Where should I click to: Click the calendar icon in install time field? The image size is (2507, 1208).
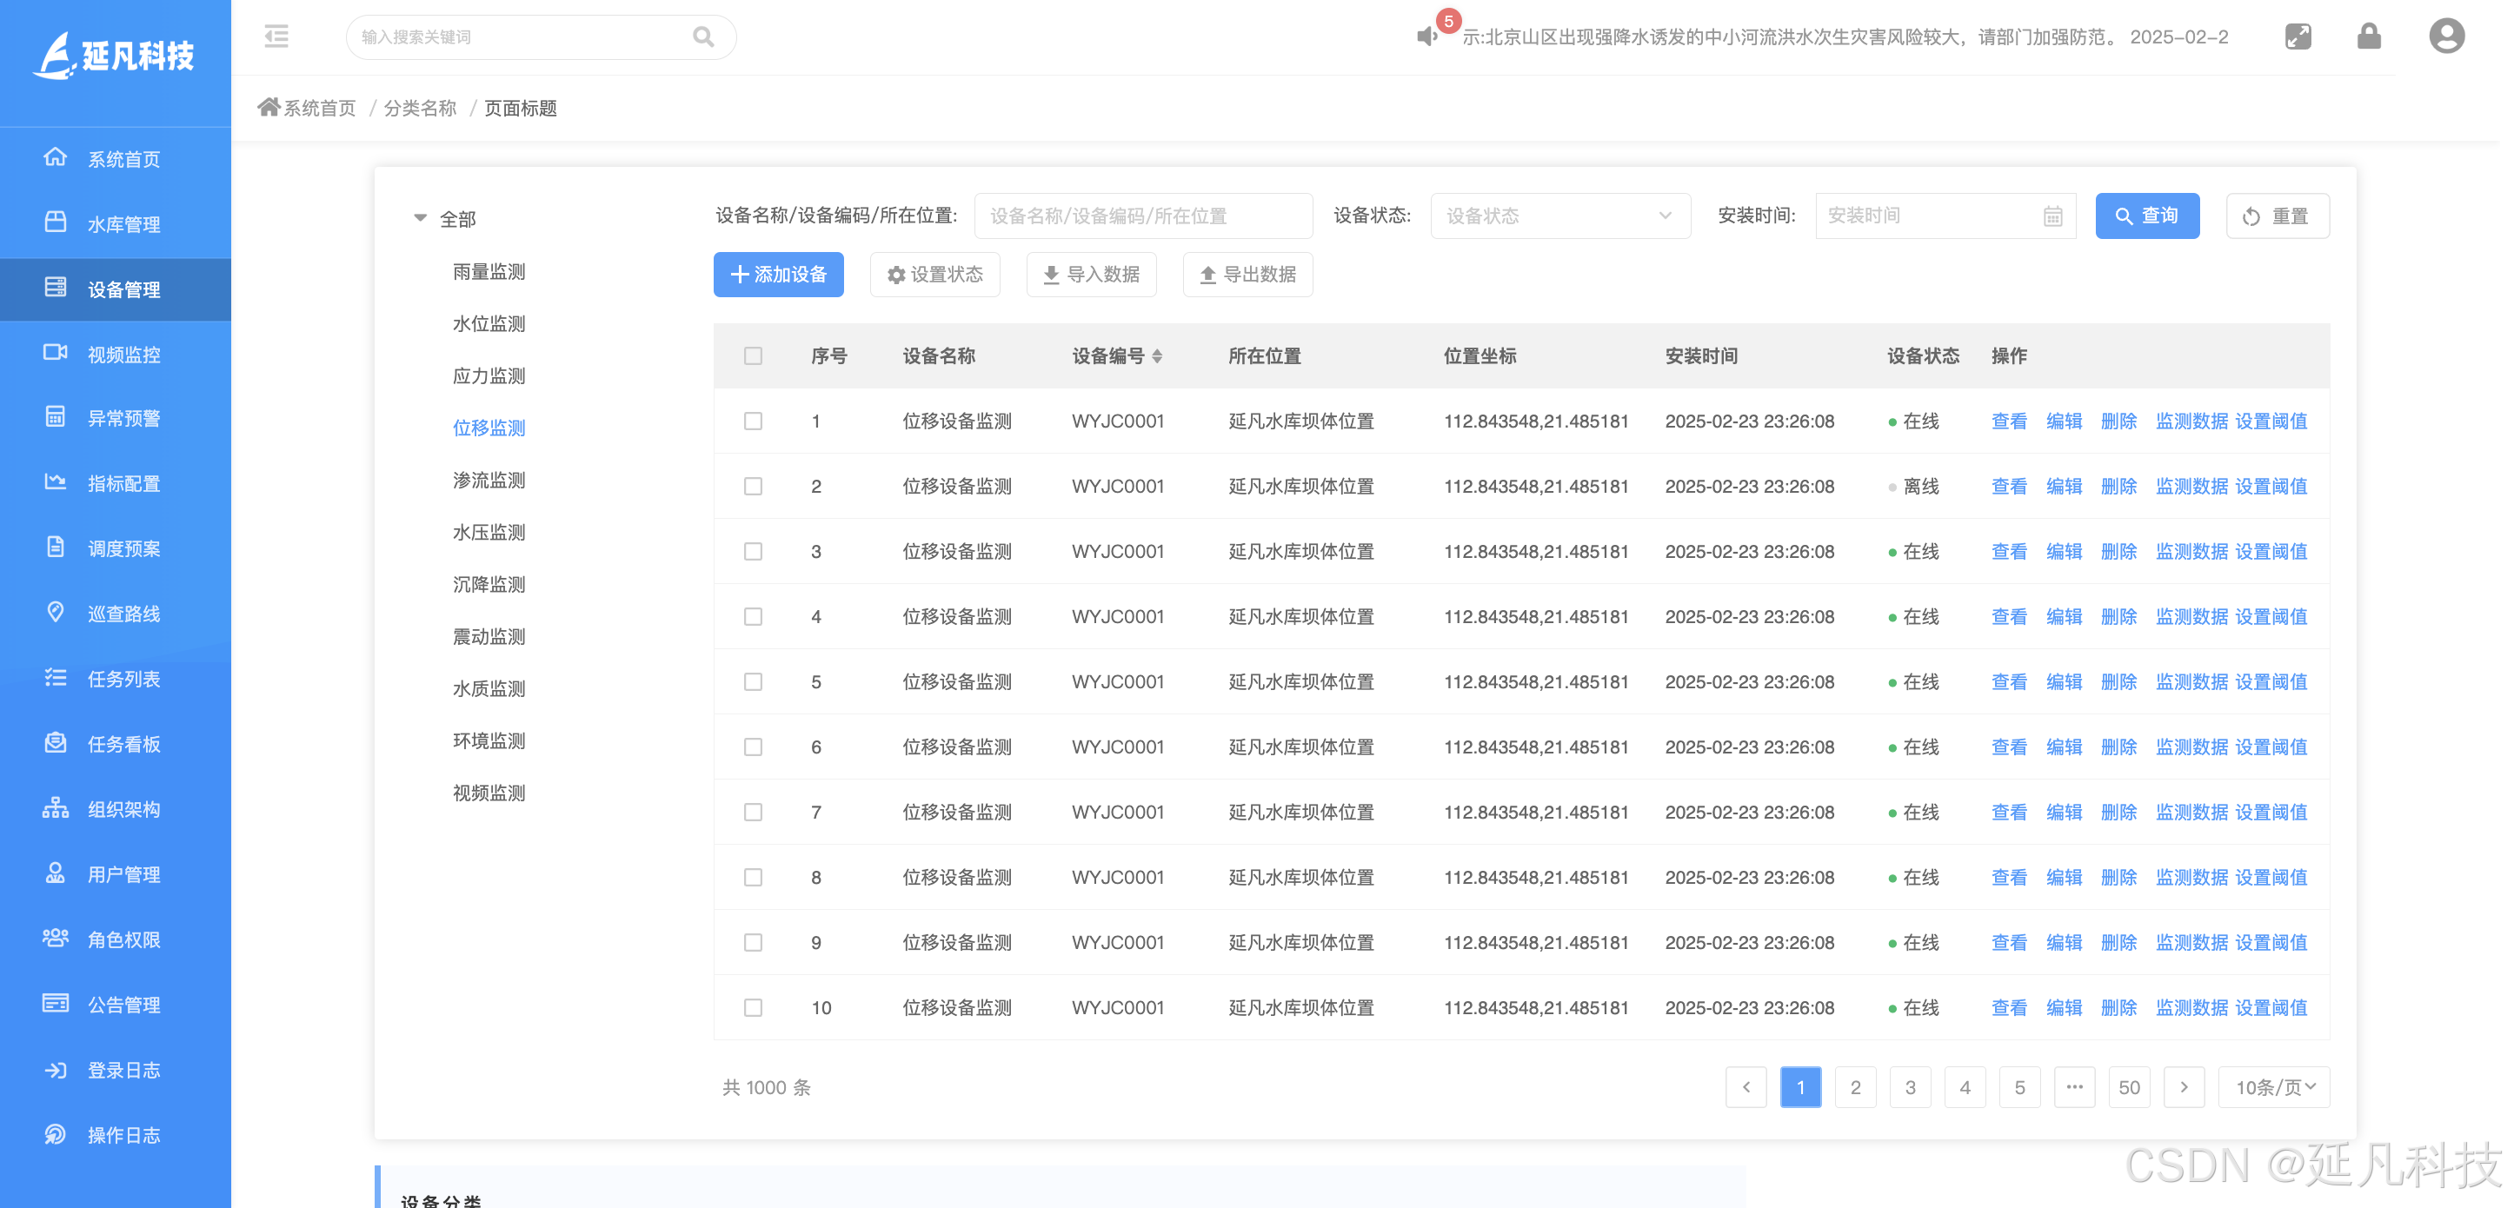point(2052,216)
